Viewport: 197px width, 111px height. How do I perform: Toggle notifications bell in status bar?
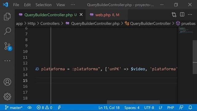click(190, 108)
